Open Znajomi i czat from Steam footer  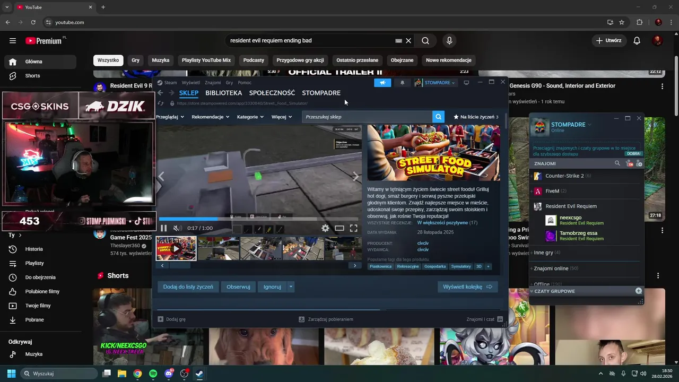(485, 319)
